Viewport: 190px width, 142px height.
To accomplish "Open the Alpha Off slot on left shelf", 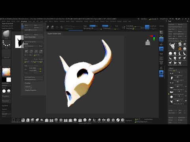I will tap(6, 54).
